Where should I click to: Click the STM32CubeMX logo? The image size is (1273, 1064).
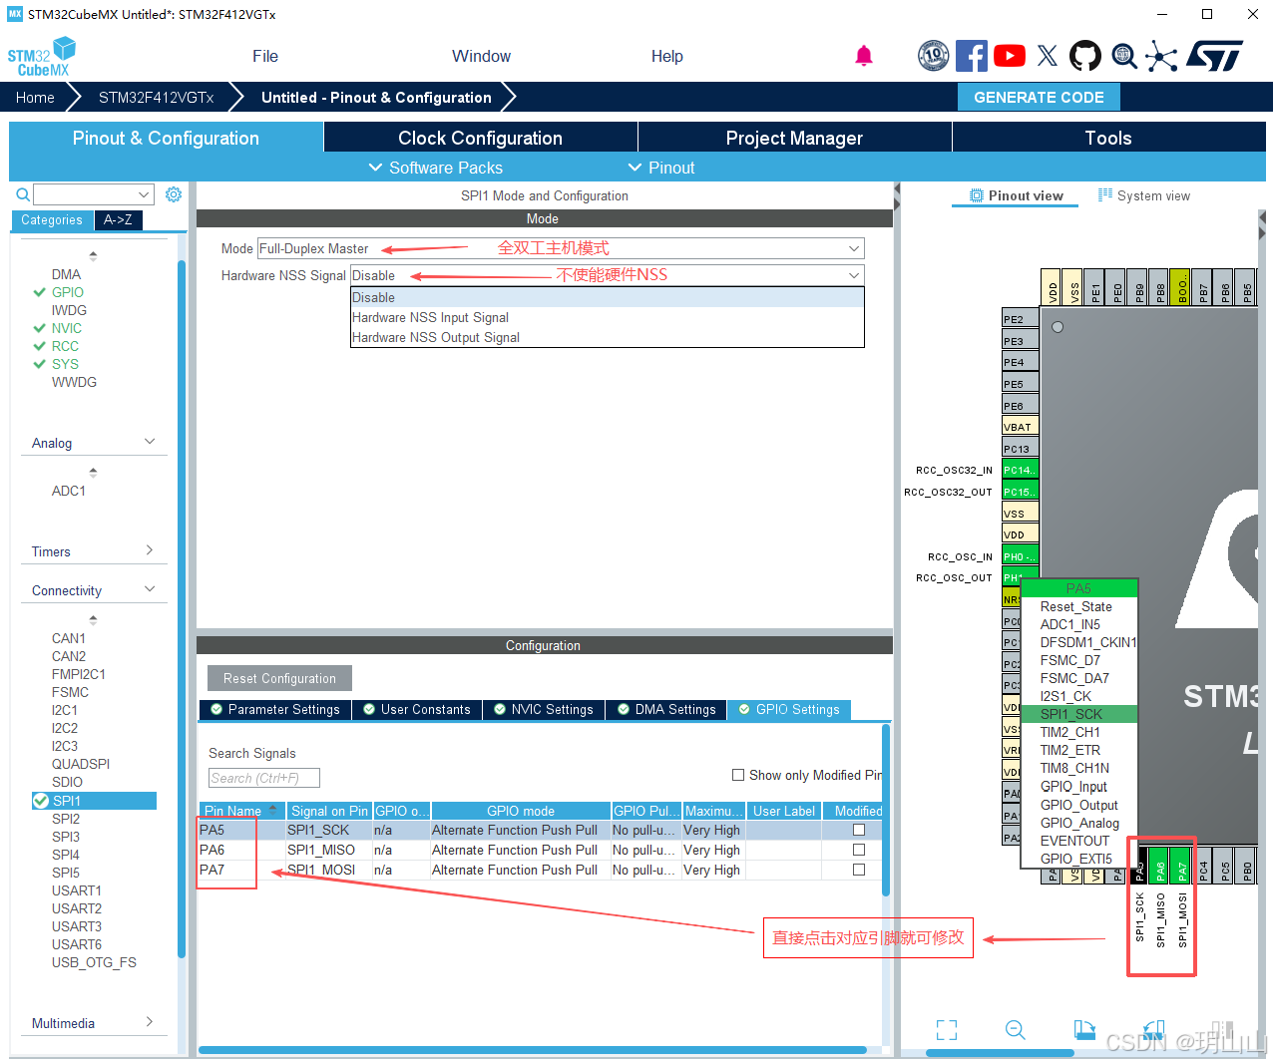(x=42, y=57)
